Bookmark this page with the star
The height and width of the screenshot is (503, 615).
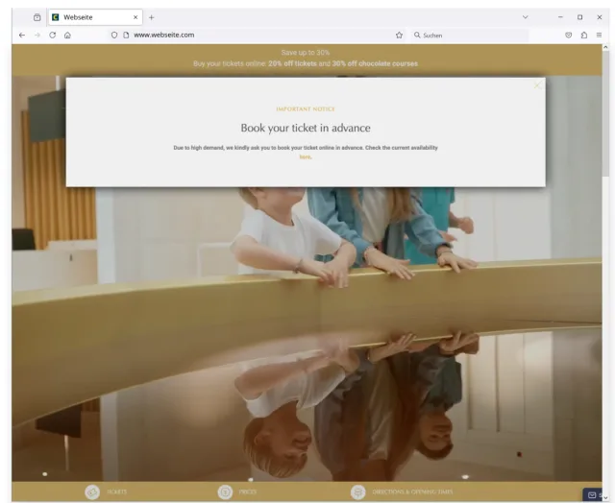(399, 35)
